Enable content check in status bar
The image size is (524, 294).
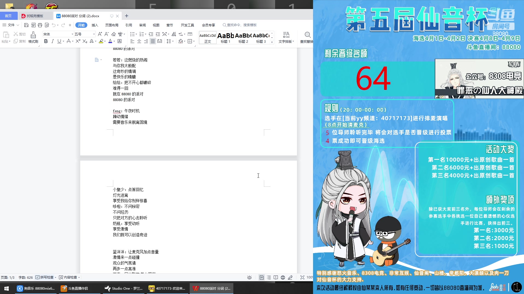point(69,277)
